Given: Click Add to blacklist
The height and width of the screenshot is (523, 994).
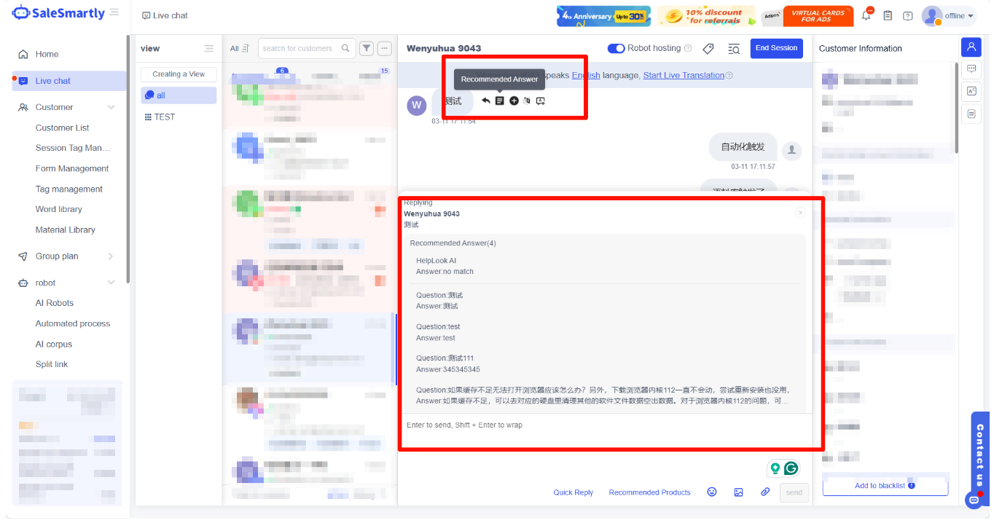Looking at the screenshot, I should (x=885, y=486).
